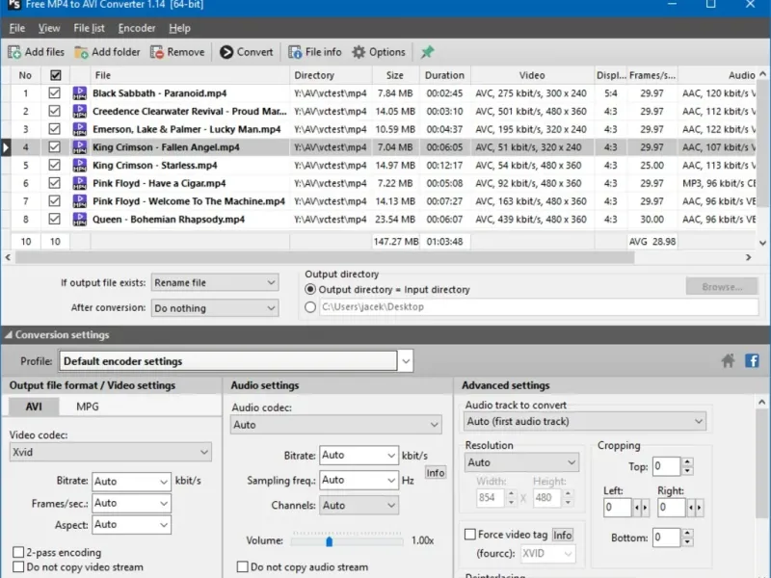Select the custom output directory radio button

[x=309, y=307]
